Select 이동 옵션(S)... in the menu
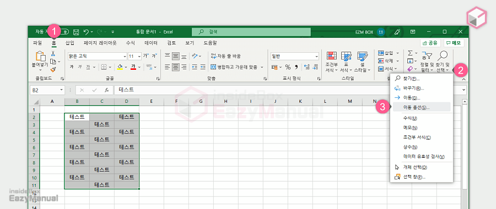The height and width of the screenshot is (209, 496). (x=422, y=107)
